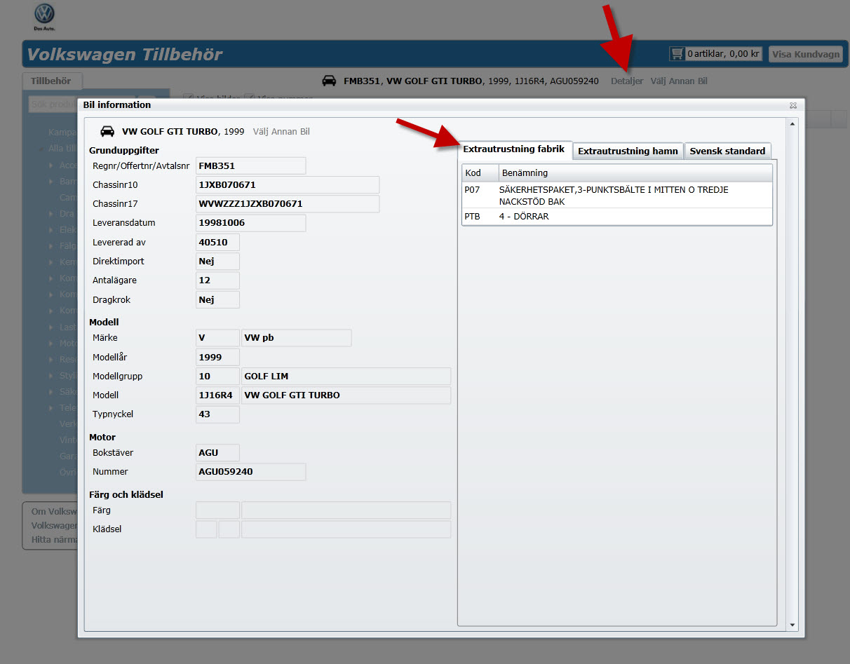Click the Benämning column header
Screen dimensions: 850x664
click(525, 172)
